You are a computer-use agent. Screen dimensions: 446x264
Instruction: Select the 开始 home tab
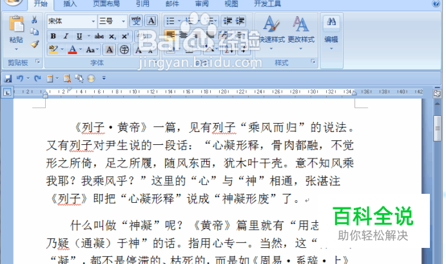[41, 4]
